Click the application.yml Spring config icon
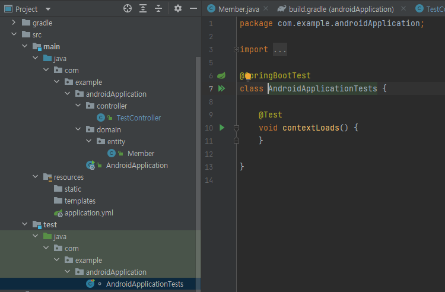 pyautogui.click(x=58, y=213)
